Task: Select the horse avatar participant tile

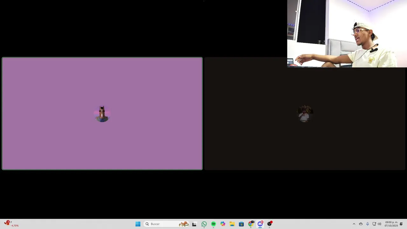Action: [x=102, y=114]
